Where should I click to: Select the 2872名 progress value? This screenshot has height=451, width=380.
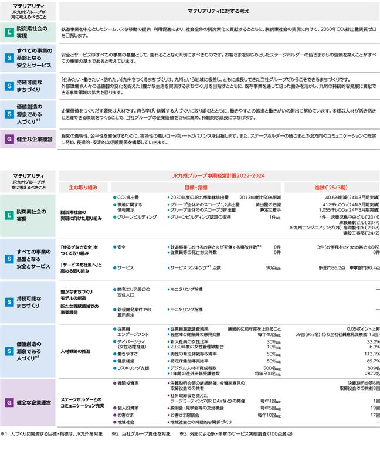pos(372,374)
